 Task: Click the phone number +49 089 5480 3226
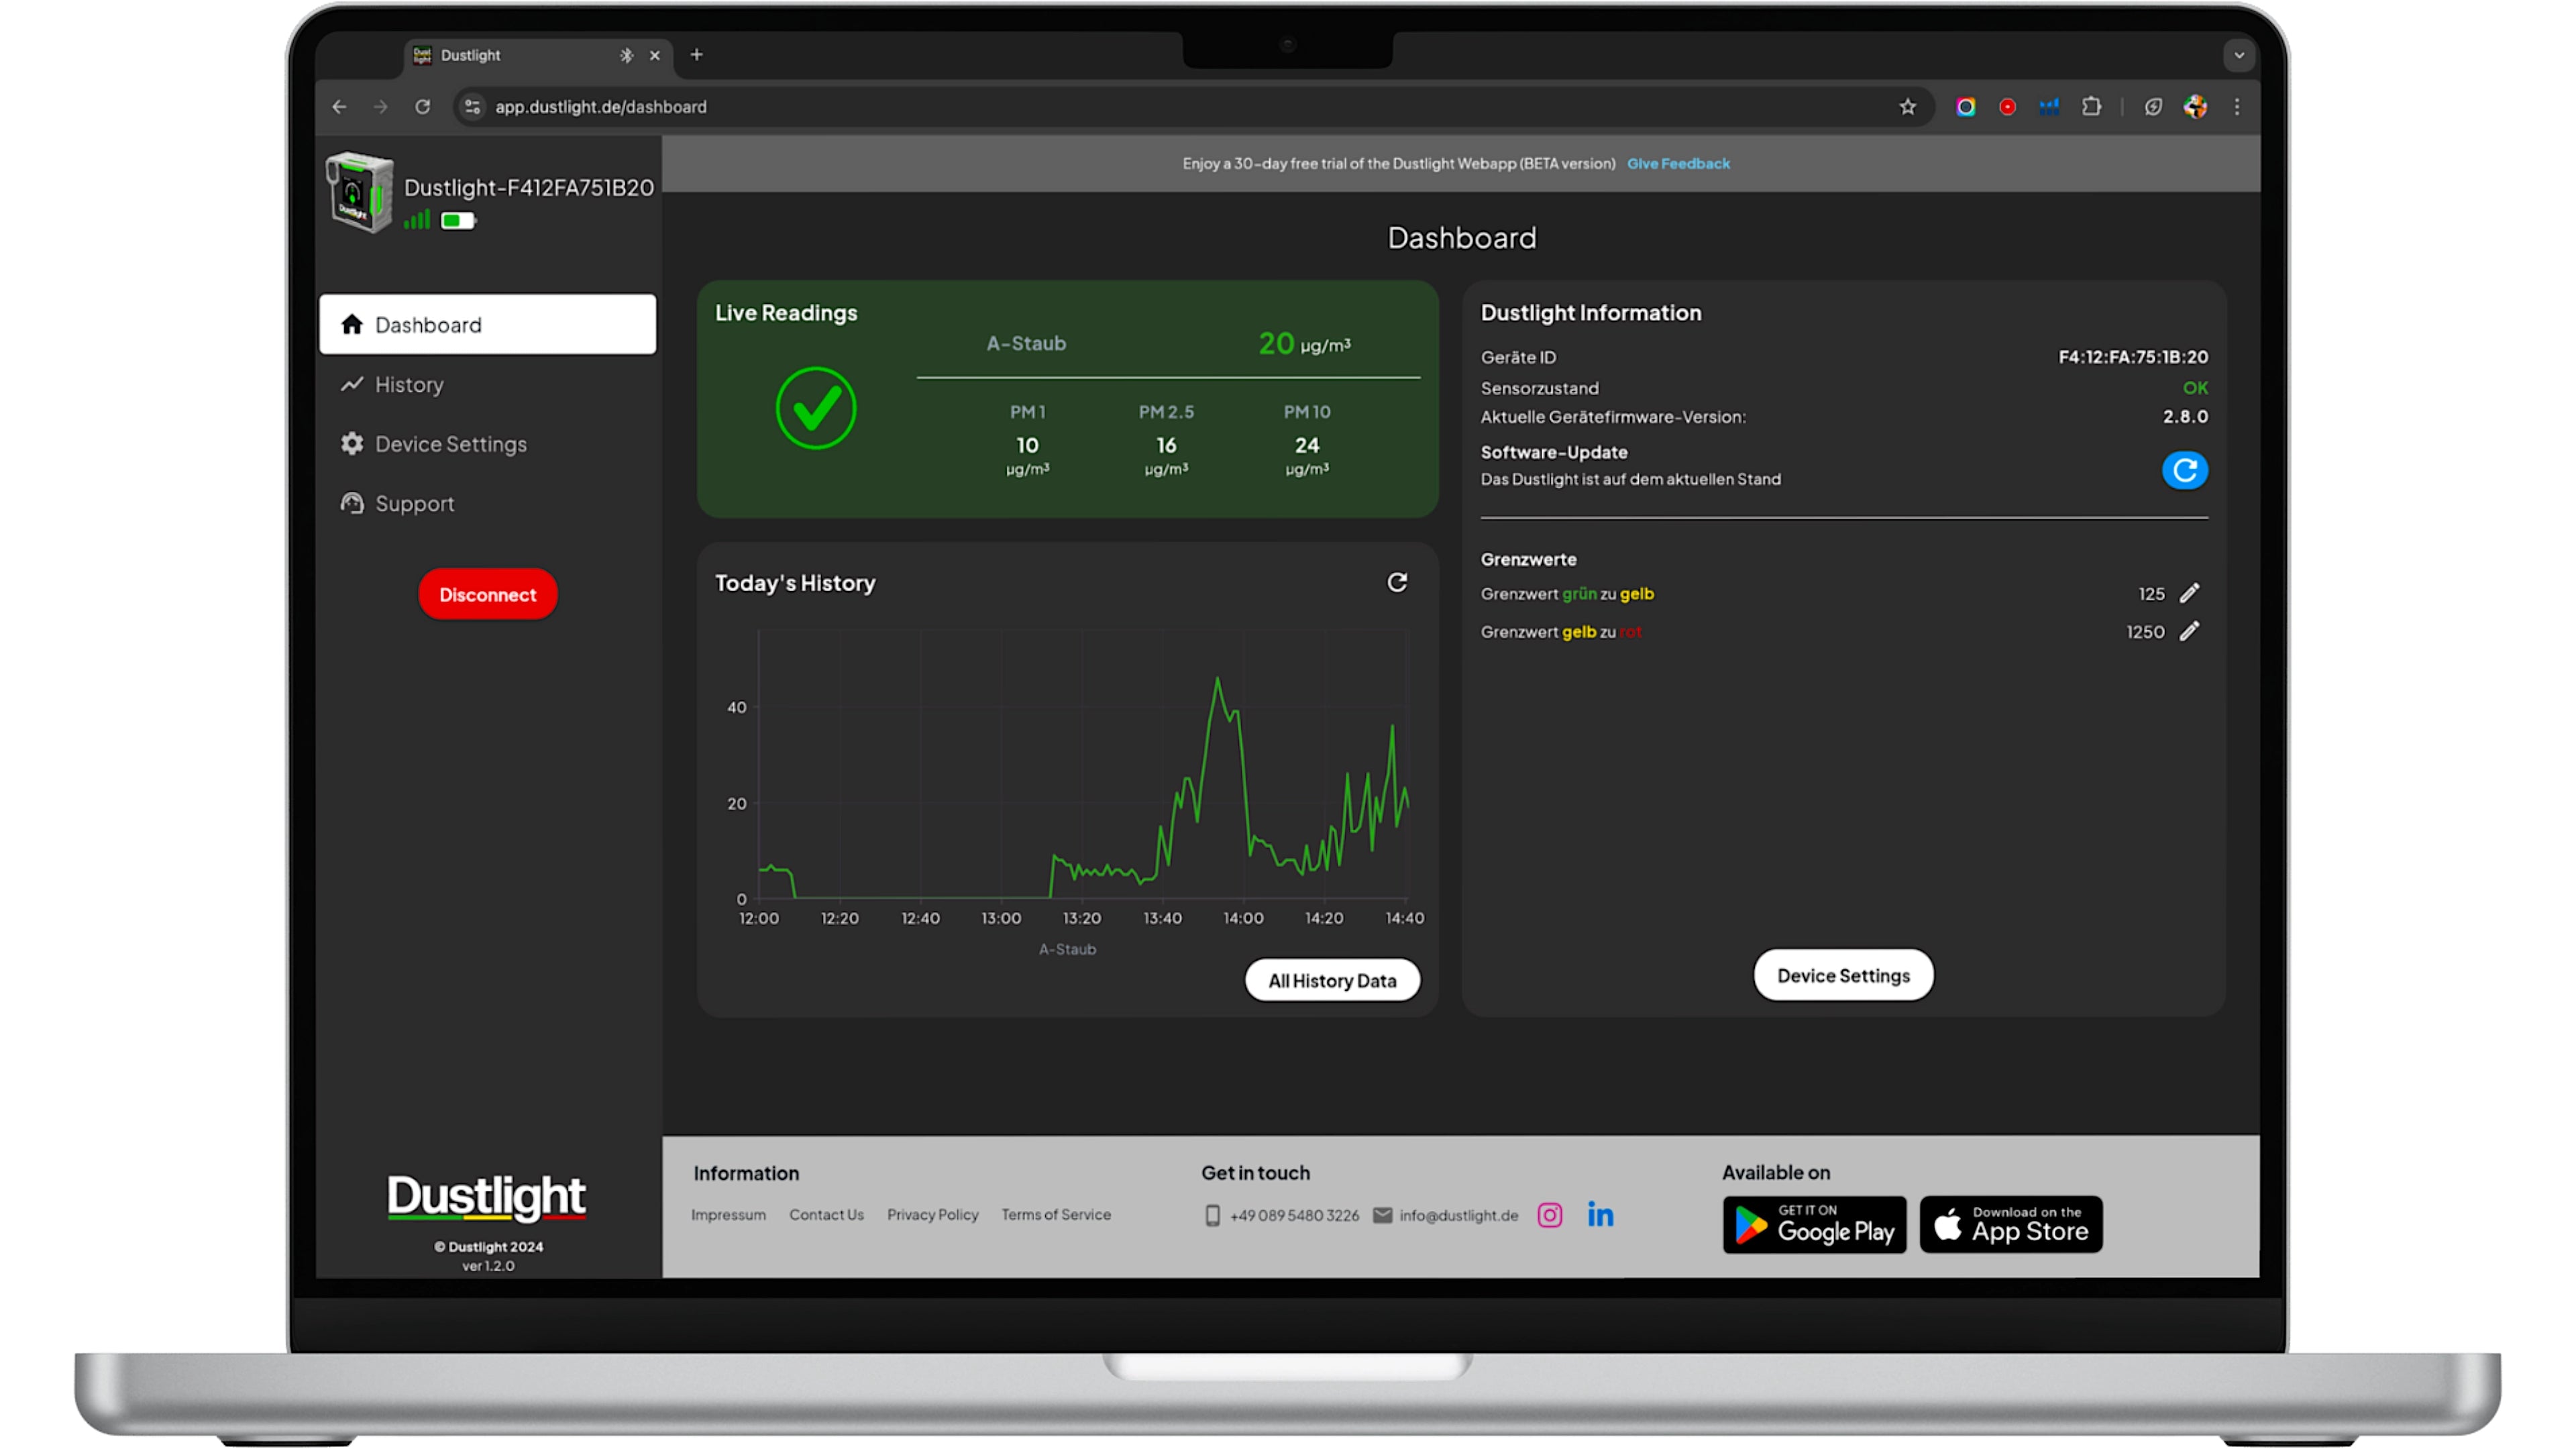[1294, 1215]
